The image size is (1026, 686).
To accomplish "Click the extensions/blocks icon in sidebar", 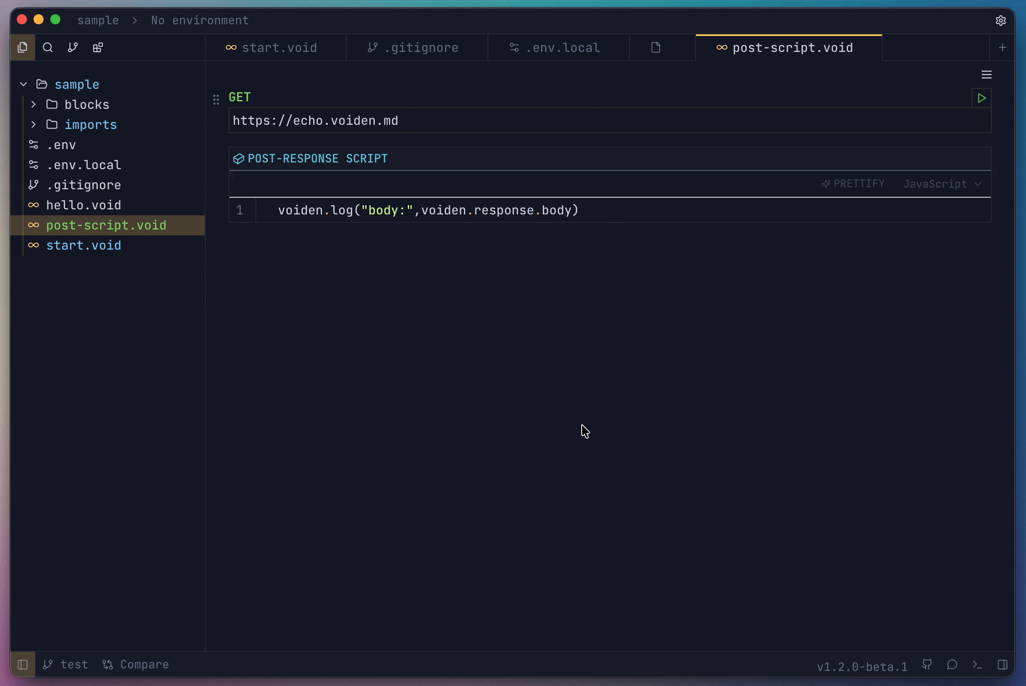I will pos(97,47).
